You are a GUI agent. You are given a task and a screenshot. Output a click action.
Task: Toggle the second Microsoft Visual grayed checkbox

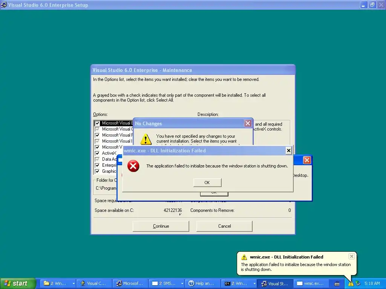[x=97, y=129]
